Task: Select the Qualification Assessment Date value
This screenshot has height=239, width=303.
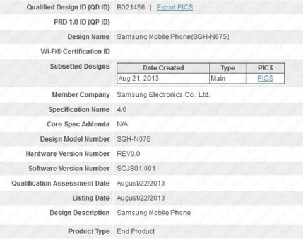Action: pos(141,183)
